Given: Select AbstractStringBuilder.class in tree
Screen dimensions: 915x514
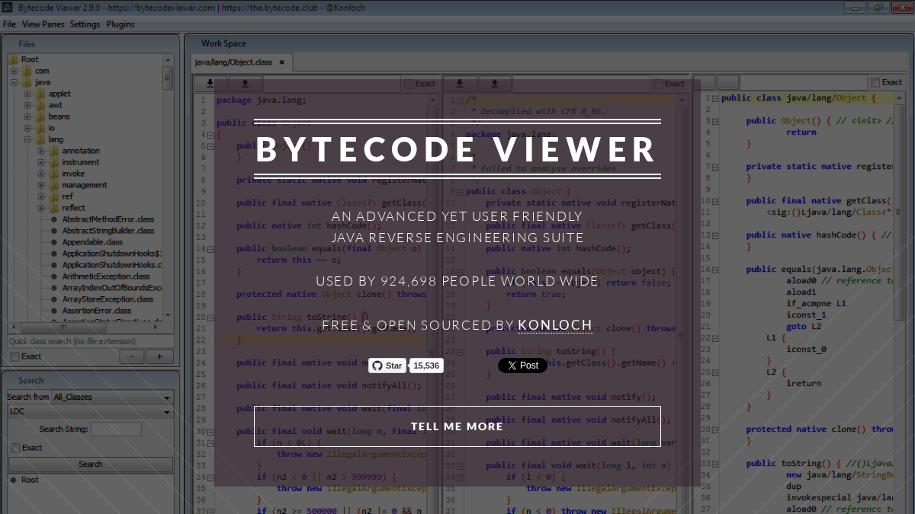Looking at the screenshot, I should 108,231.
